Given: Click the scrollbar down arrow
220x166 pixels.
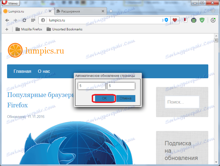Looking at the screenshot, I should click(216, 162).
